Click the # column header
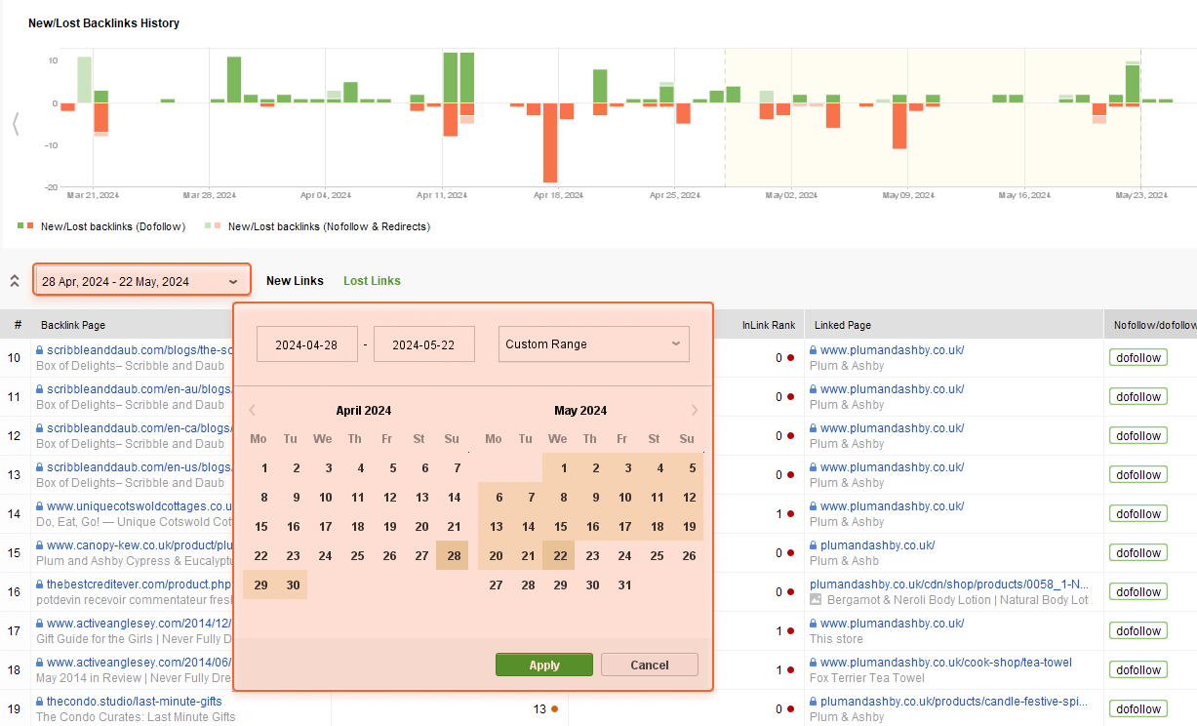The height and width of the screenshot is (726, 1197). (18, 325)
